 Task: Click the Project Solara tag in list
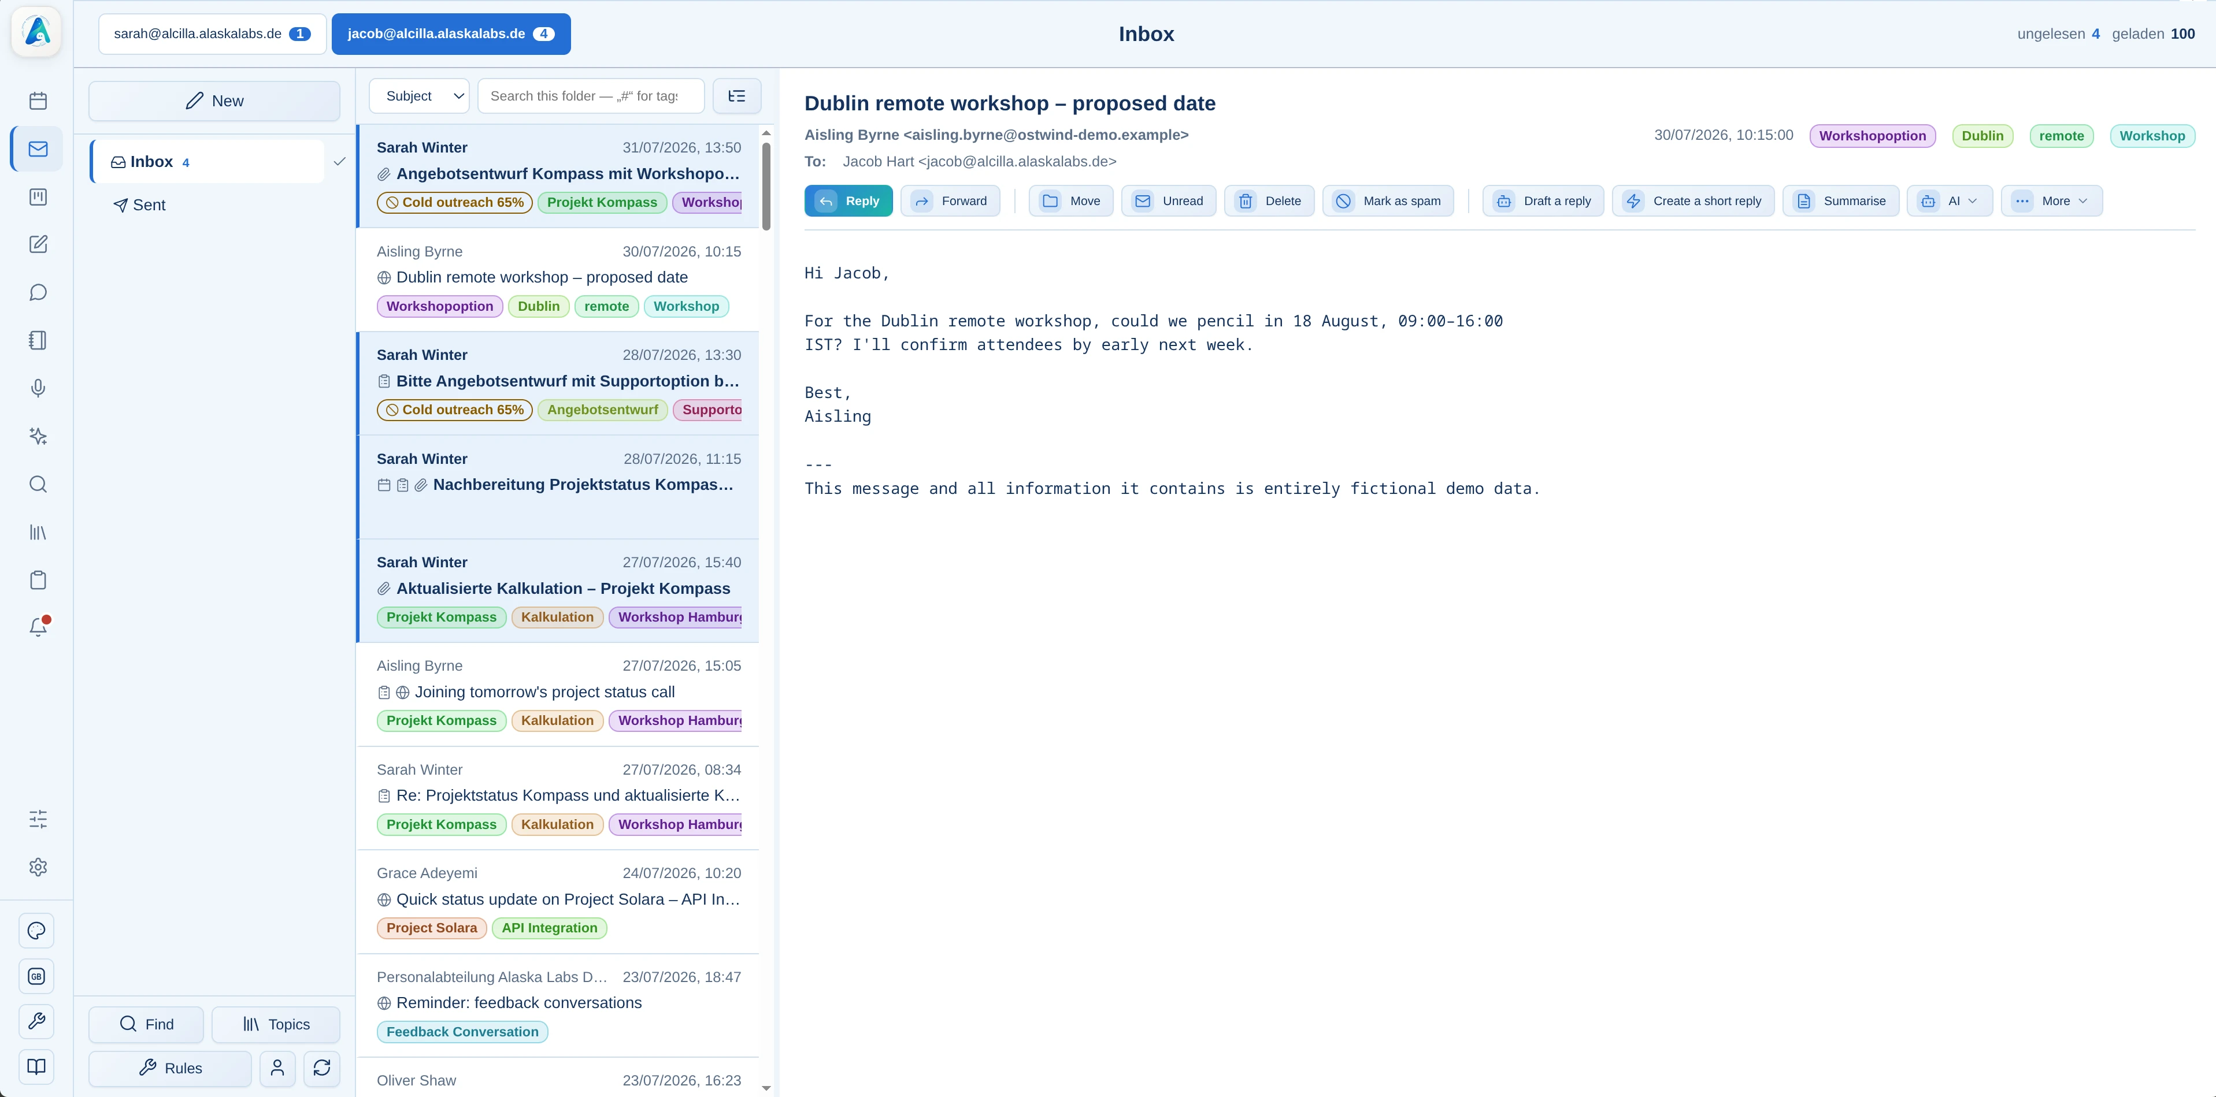click(x=432, y=928)
